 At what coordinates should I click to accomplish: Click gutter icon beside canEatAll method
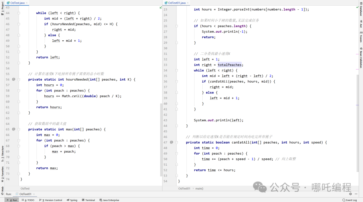(171, 142)
